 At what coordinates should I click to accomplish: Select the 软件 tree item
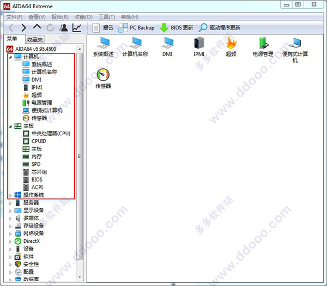[x=24, y=257]
